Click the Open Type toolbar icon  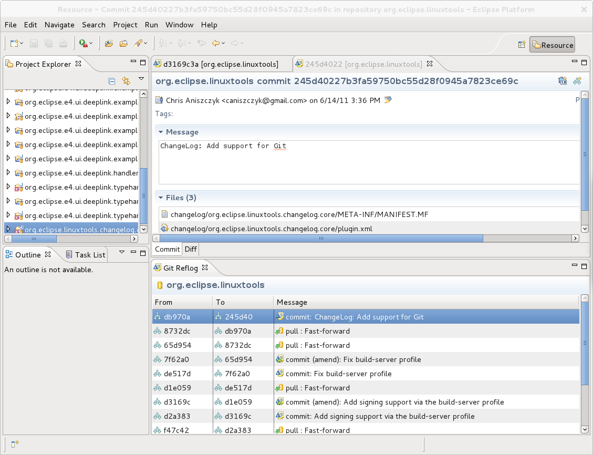tap(109, 43)
